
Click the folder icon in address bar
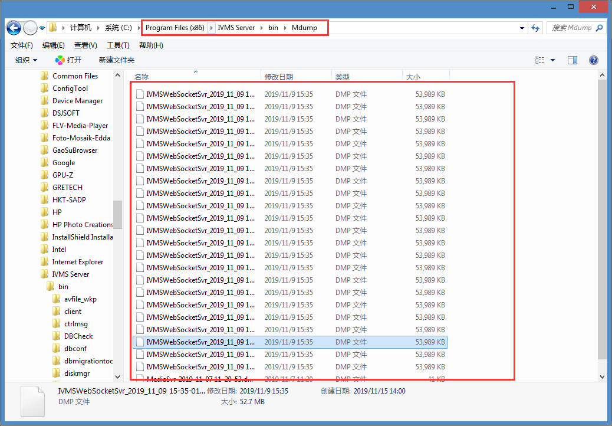tap(53, 27)
